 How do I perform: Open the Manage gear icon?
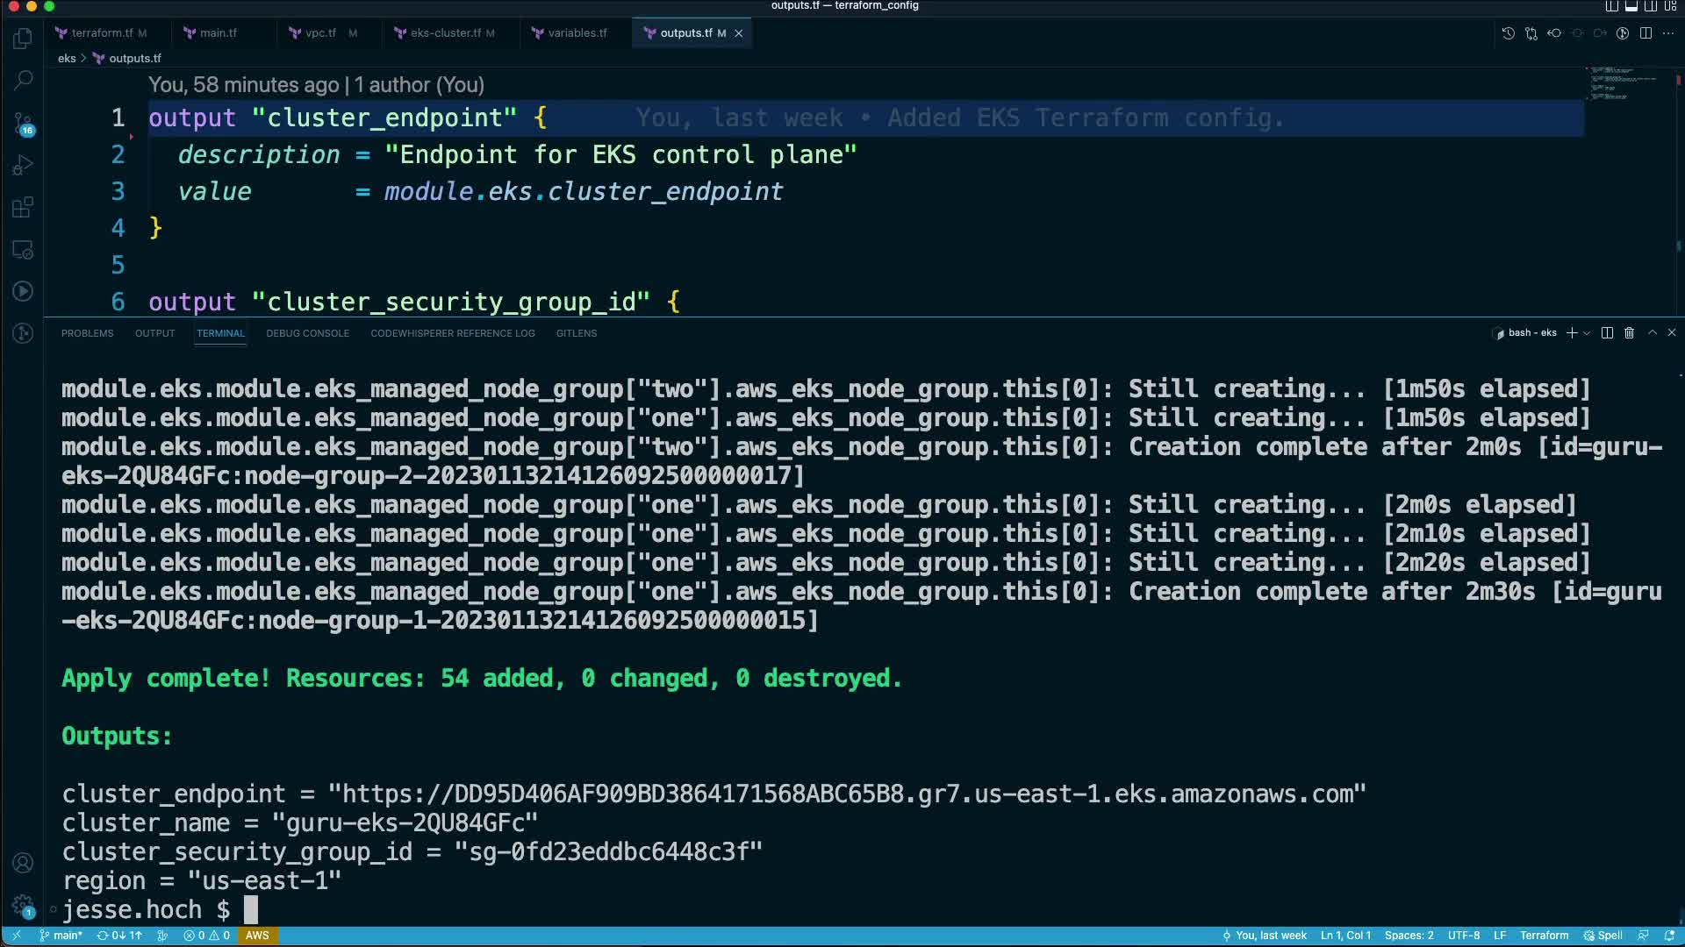(24, 905)
